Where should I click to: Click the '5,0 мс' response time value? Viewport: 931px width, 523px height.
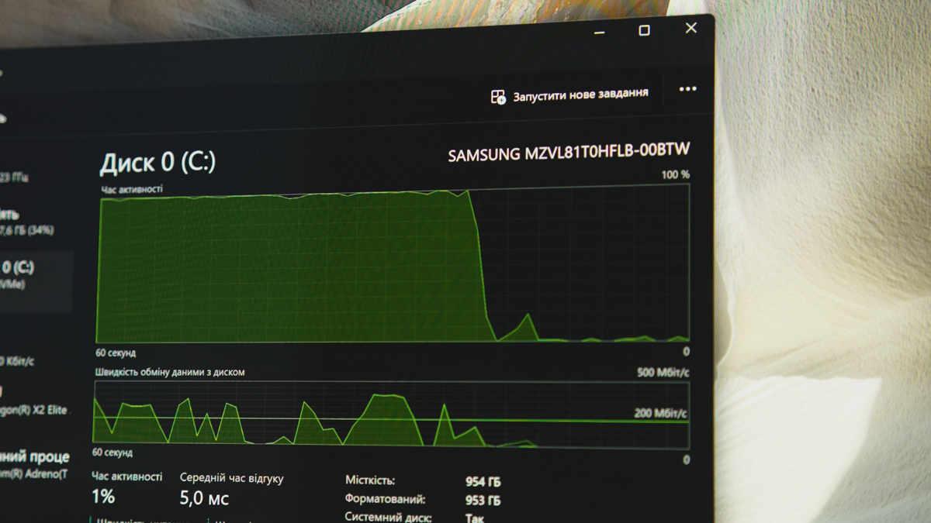tap(204, 498)
